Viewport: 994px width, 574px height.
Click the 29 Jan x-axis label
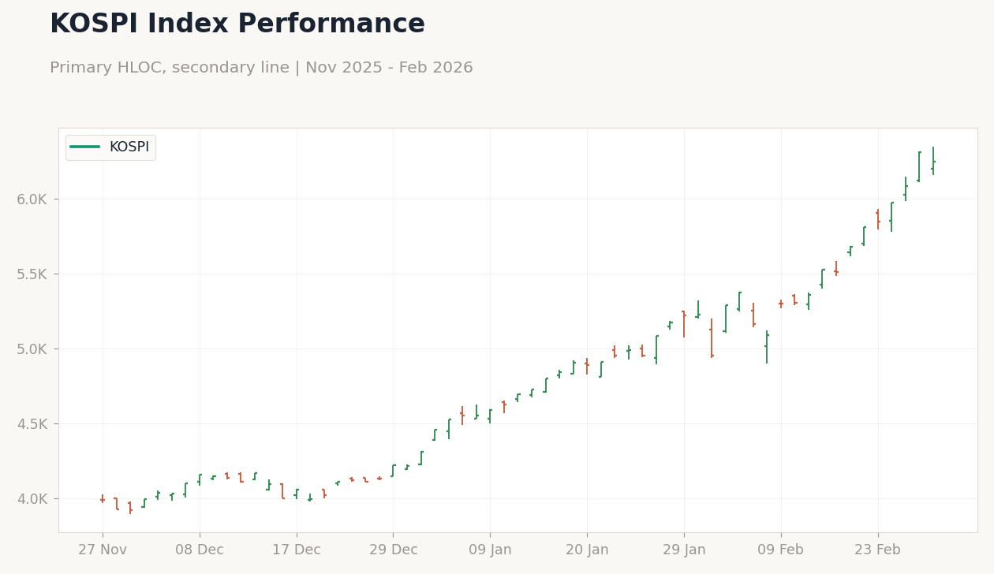coord(684,550)
